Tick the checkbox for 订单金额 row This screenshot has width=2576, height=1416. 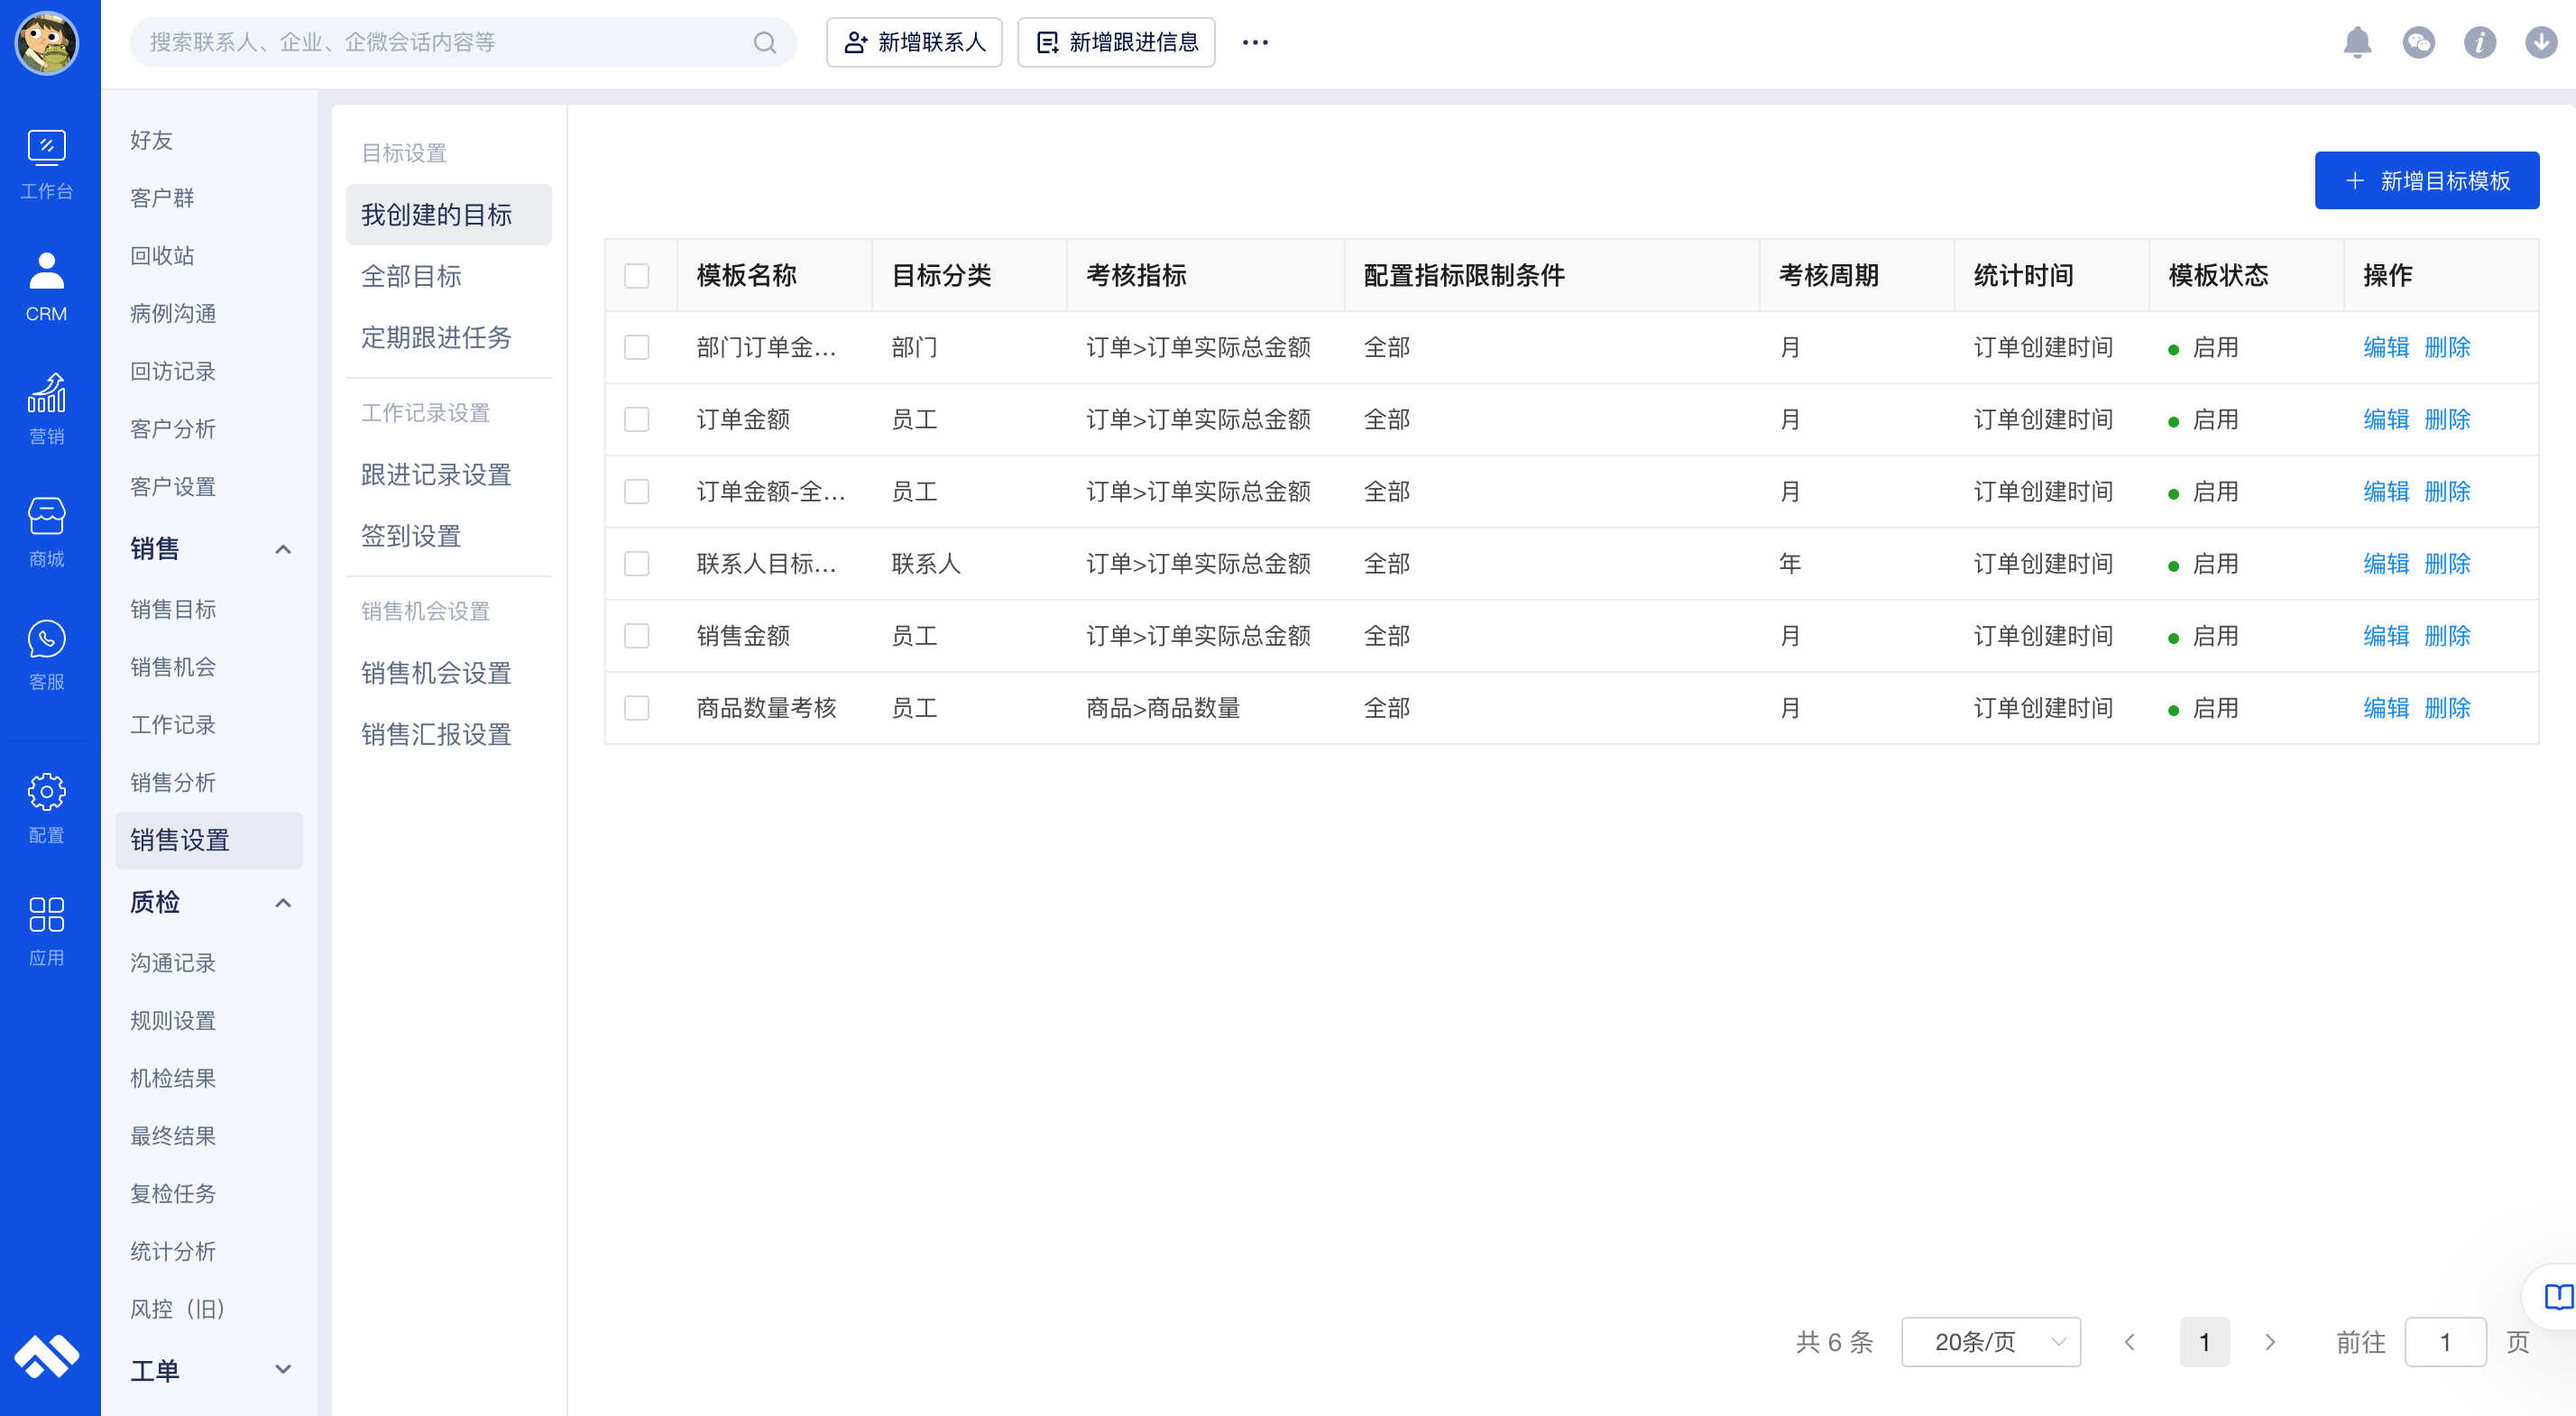coord(636,419)
